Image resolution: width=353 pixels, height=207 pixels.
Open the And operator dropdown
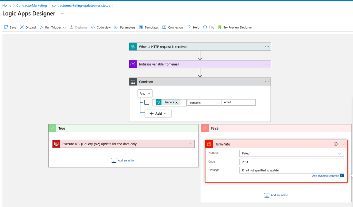(x=145, y=93)
